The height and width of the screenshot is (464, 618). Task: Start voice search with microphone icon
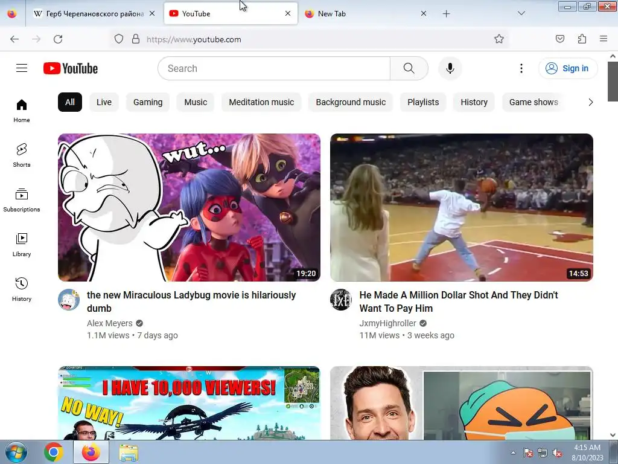tap(450, 68)
